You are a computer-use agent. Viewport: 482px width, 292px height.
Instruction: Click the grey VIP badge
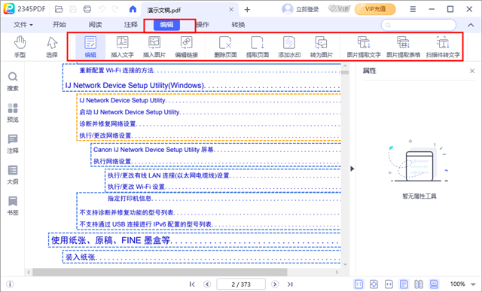(x=339, y=9)
